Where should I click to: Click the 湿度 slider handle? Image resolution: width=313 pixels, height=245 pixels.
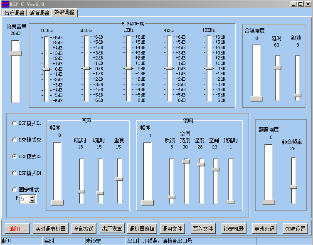pos(201,164)
